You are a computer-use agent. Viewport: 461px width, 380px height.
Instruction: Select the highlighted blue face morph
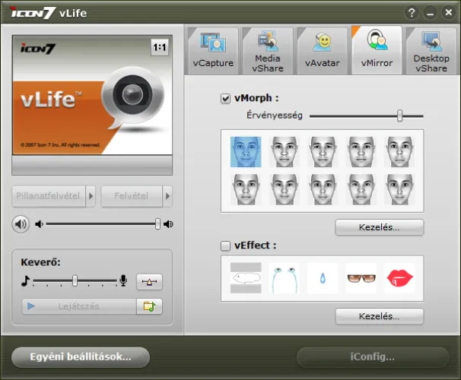(x=246, y=152)
